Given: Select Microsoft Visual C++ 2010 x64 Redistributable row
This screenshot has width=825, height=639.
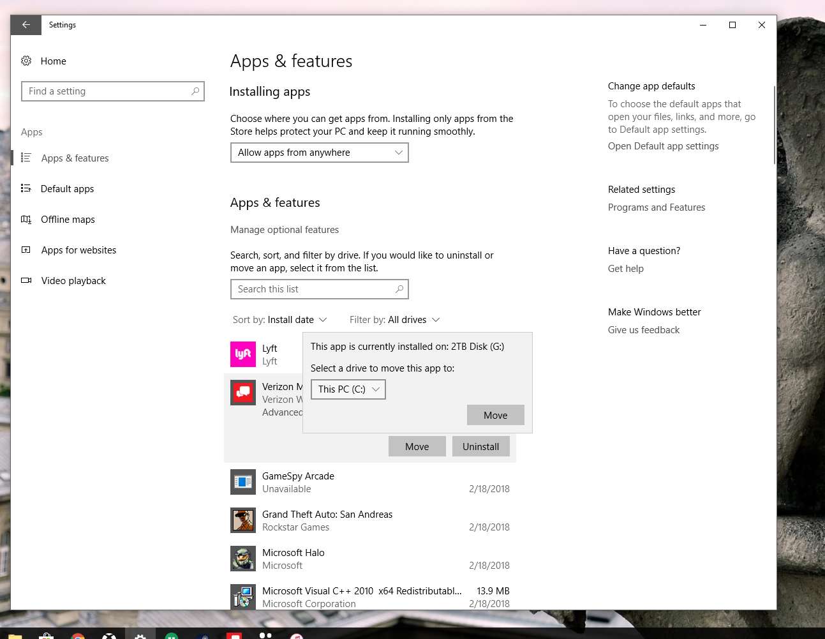Looking at the screenshot, I should [370, 597].
